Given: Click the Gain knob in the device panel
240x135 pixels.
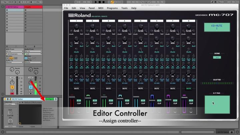Looking at the screenshot, I should (x=10, y=113).
